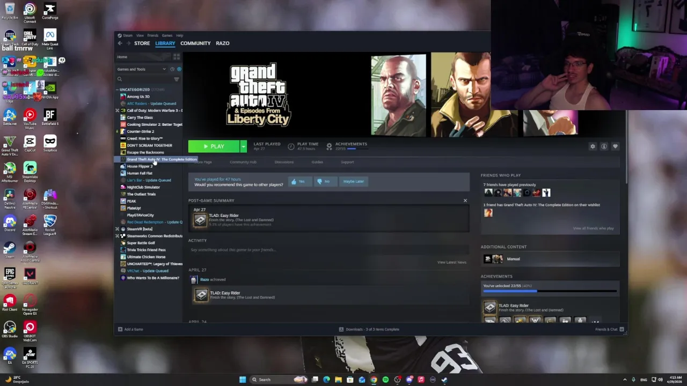The width and height of the screenshot is (687, 386).
Task: Select the LIBRARY tab
Action: pos(165,43)
